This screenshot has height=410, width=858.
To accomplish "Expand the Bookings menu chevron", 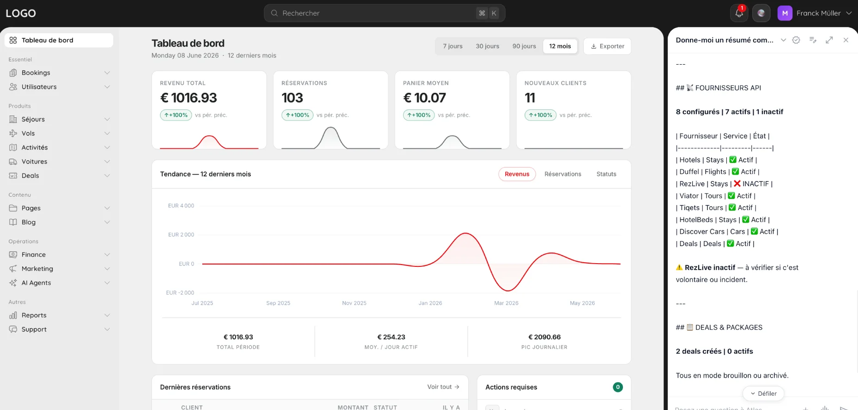I will pyautogui.click(x=107, y=72).
